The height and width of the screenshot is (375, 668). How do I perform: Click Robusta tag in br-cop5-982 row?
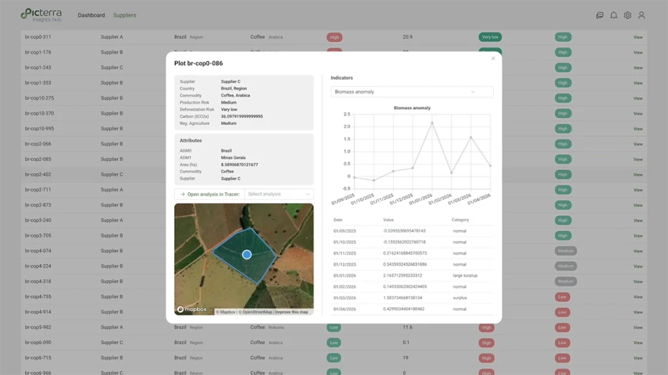pyautogui.click(x=276, y=327)
